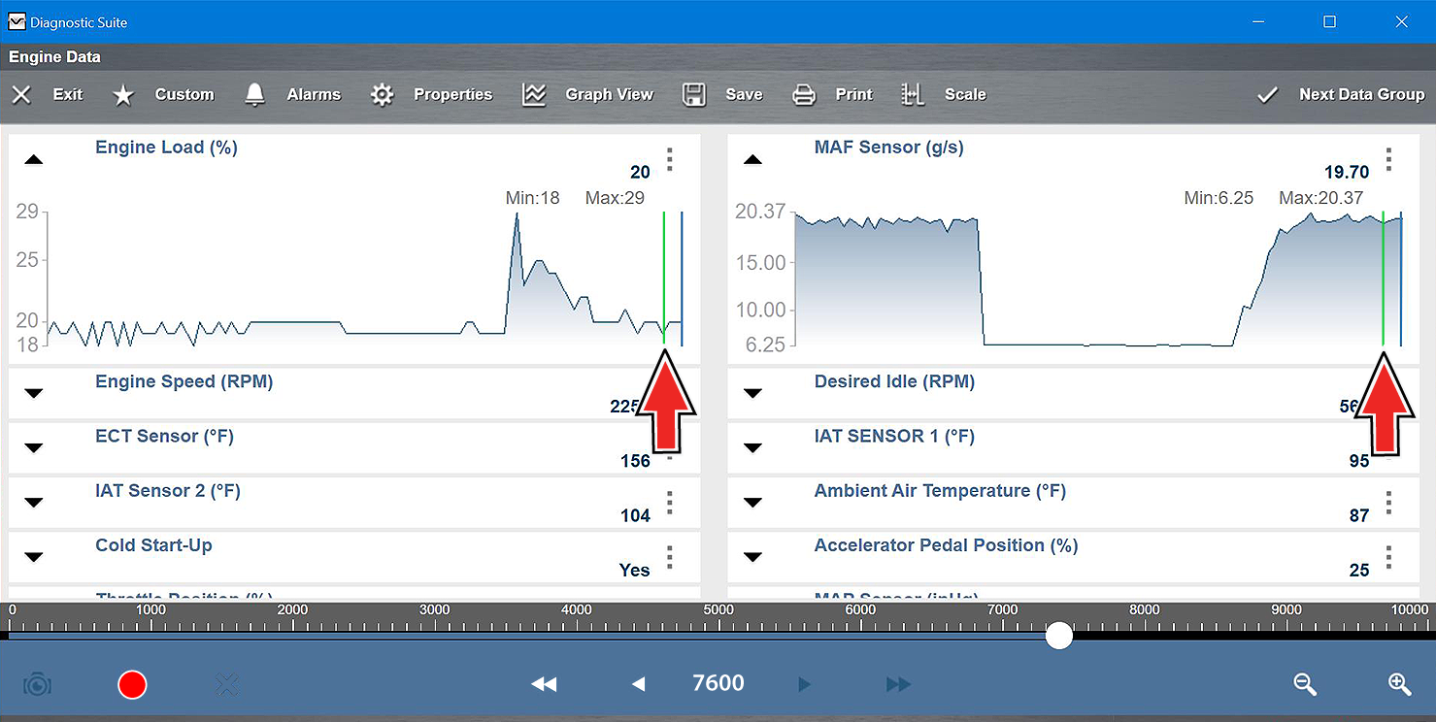
Task: Expand Accelerator Pedal Position graph
Action: pos(752,557)
